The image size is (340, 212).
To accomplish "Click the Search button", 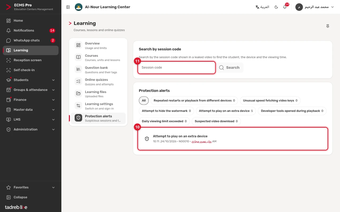I will click(x=230, y=68).
